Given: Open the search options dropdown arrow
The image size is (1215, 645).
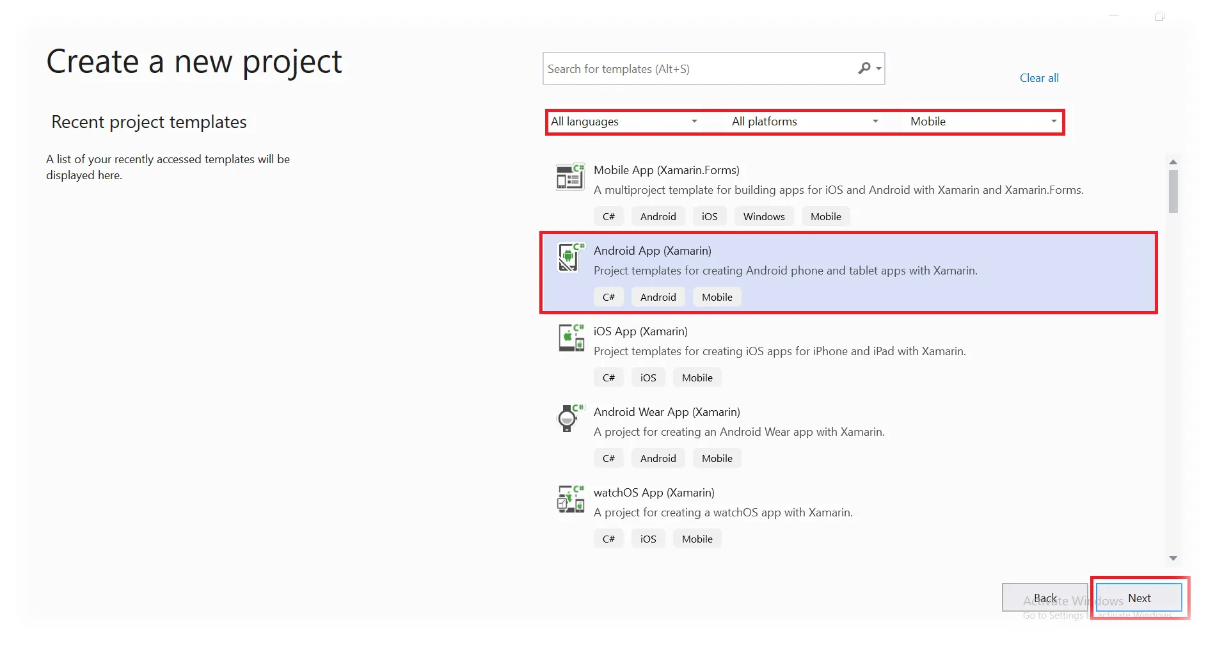Looking at the screenshot, I should coord(879,68).
